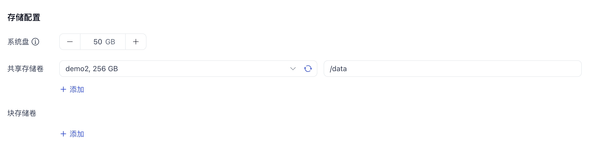The height and width of the screenshot is (162, 614).
Task: Click the 存储配置 section heading
Action: click(x=24, y=17)
